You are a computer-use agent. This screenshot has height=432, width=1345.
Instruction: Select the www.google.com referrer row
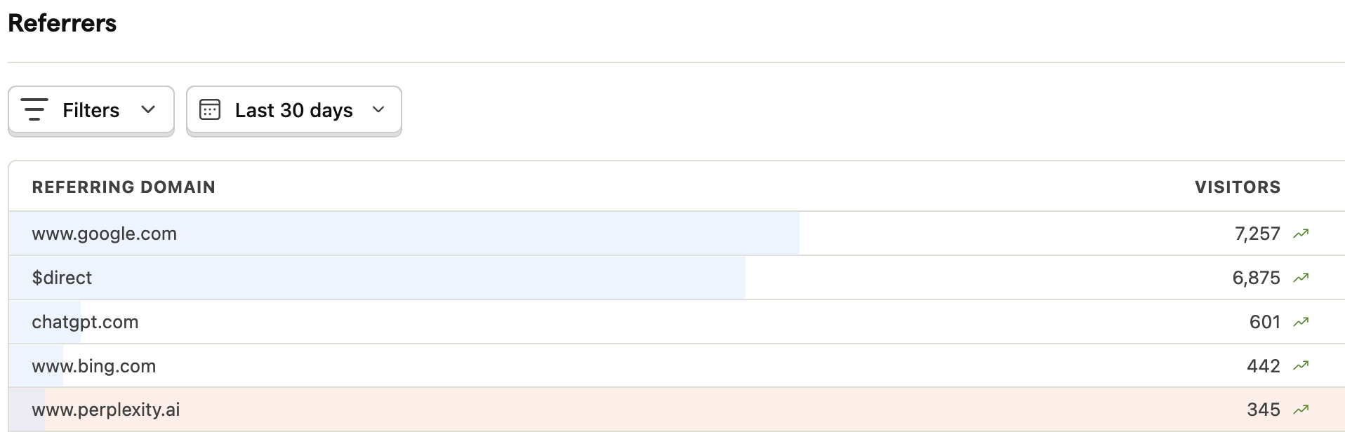pos(104,233)
